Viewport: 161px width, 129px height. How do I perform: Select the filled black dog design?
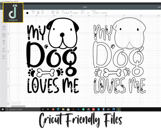coord(53,55)
